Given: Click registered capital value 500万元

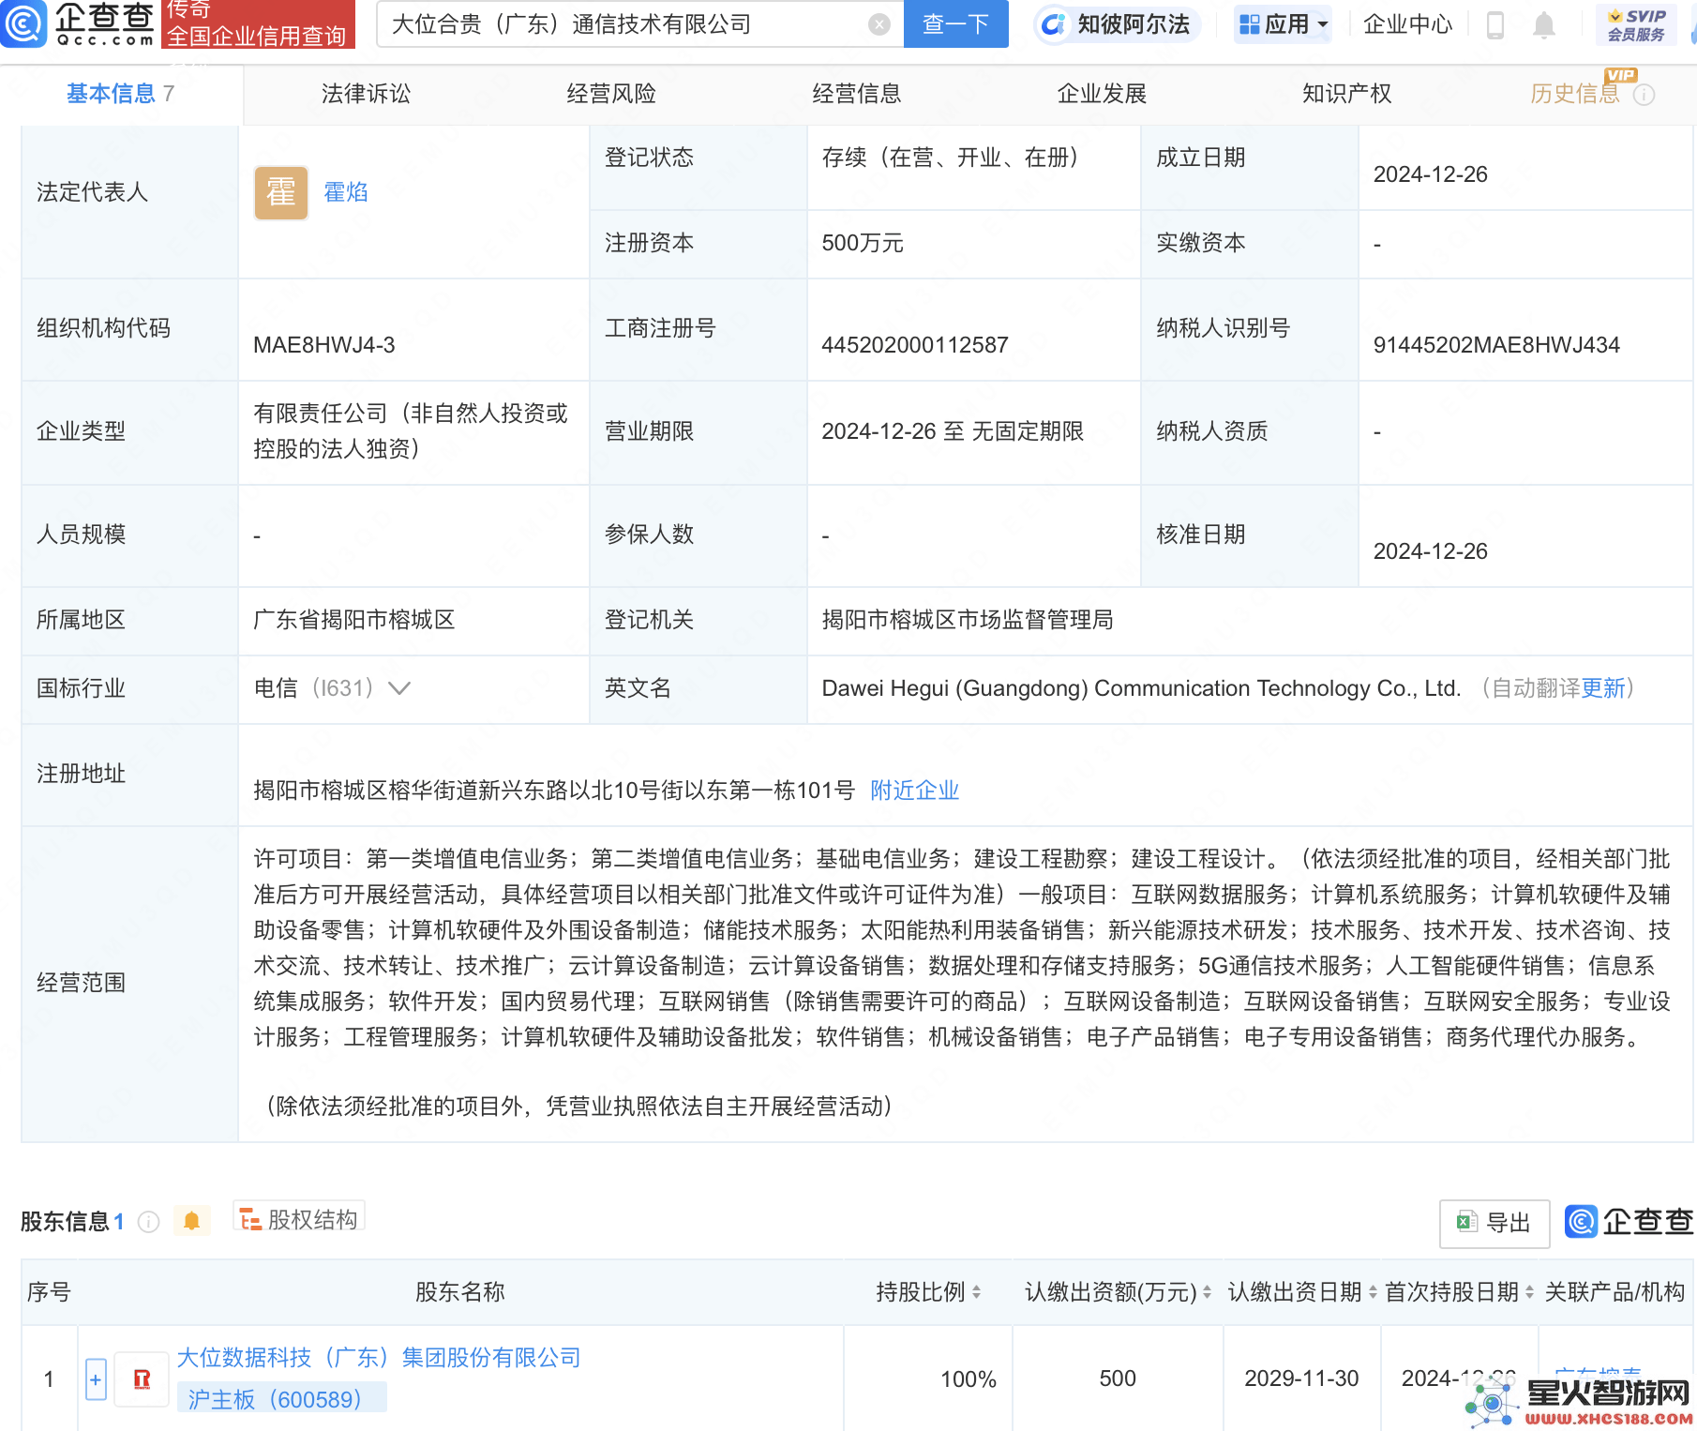Looking at the screenshot, I should [863, 244].
